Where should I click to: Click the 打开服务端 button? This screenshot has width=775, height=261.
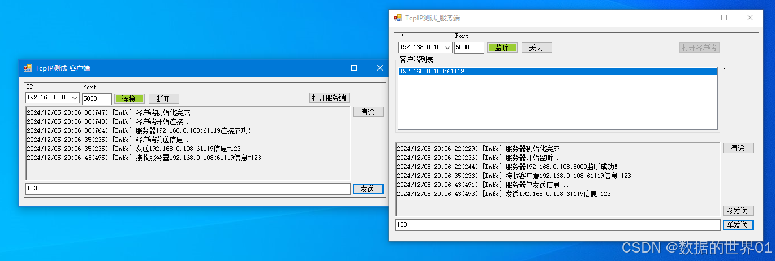tap(329, 98)
